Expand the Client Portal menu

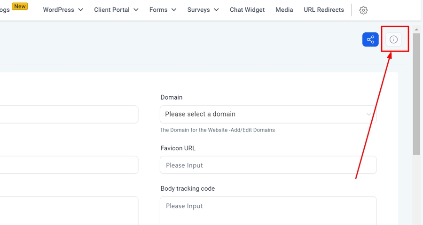(x=116, y=10)
